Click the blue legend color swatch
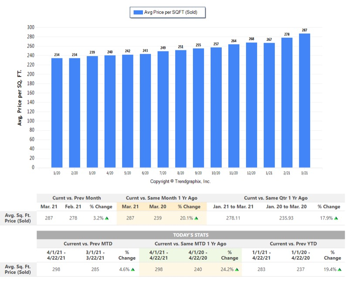 138,13
